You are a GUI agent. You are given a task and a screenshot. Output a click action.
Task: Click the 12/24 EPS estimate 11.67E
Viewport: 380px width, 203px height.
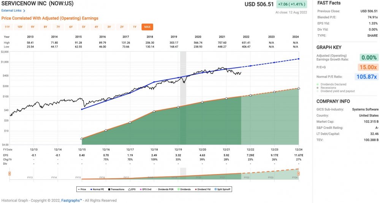[299, 155]
